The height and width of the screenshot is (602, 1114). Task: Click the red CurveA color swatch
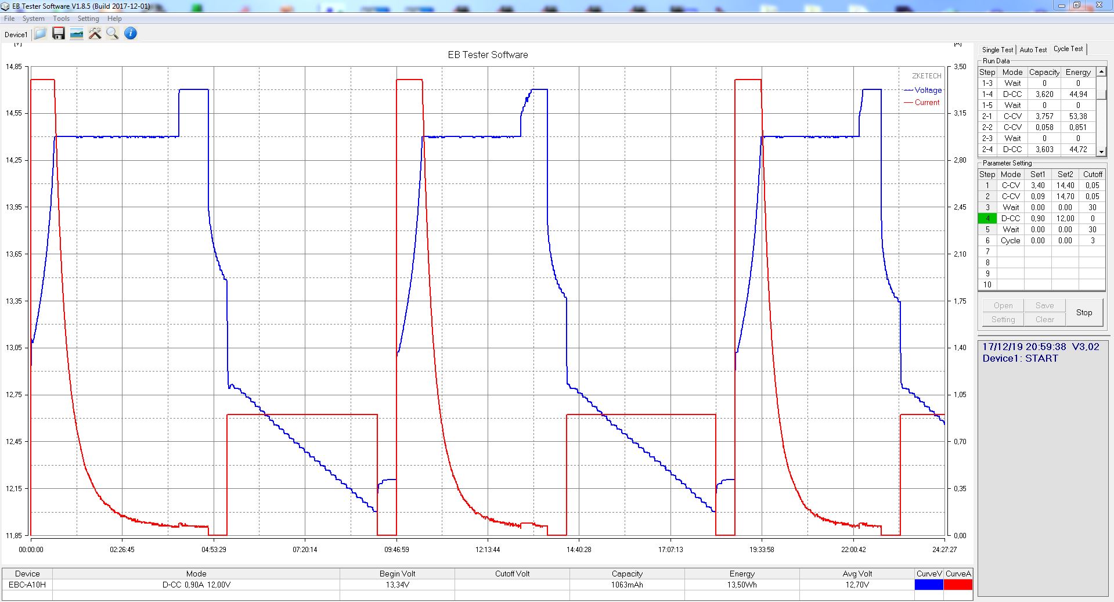958,585
